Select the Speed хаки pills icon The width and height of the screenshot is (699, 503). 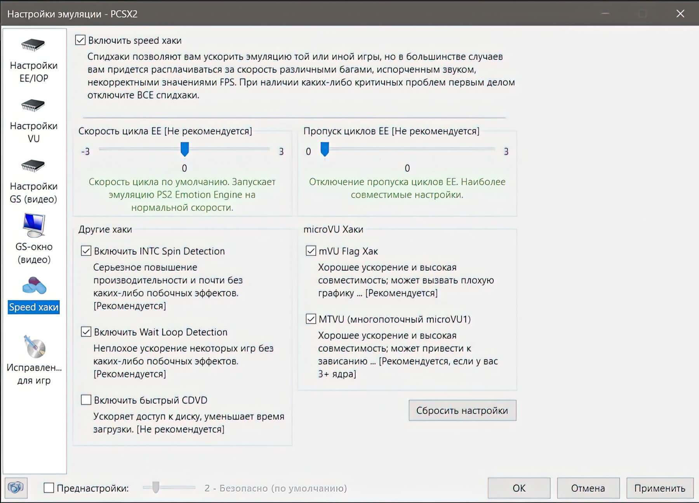coord(34,286)
